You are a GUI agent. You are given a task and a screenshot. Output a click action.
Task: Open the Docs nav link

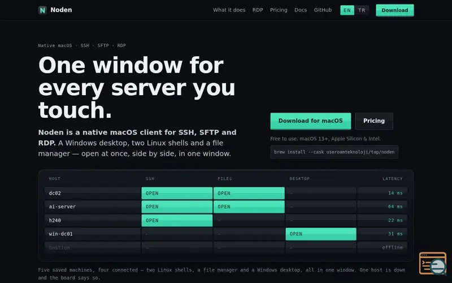tap(301, 10)
